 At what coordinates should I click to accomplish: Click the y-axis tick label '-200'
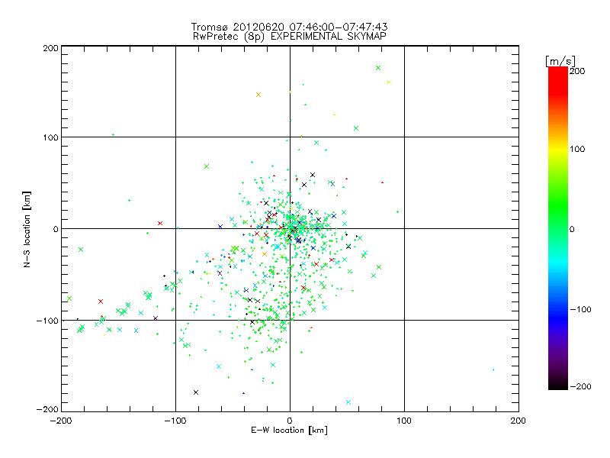point(47,409)
